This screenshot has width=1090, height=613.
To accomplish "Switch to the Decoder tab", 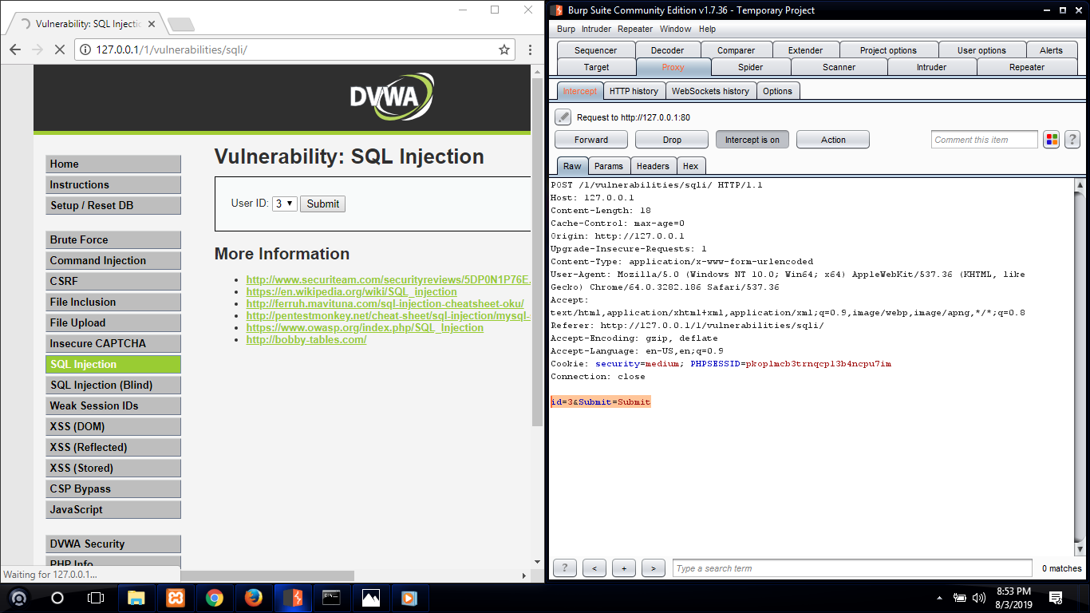I will point(667,50).
